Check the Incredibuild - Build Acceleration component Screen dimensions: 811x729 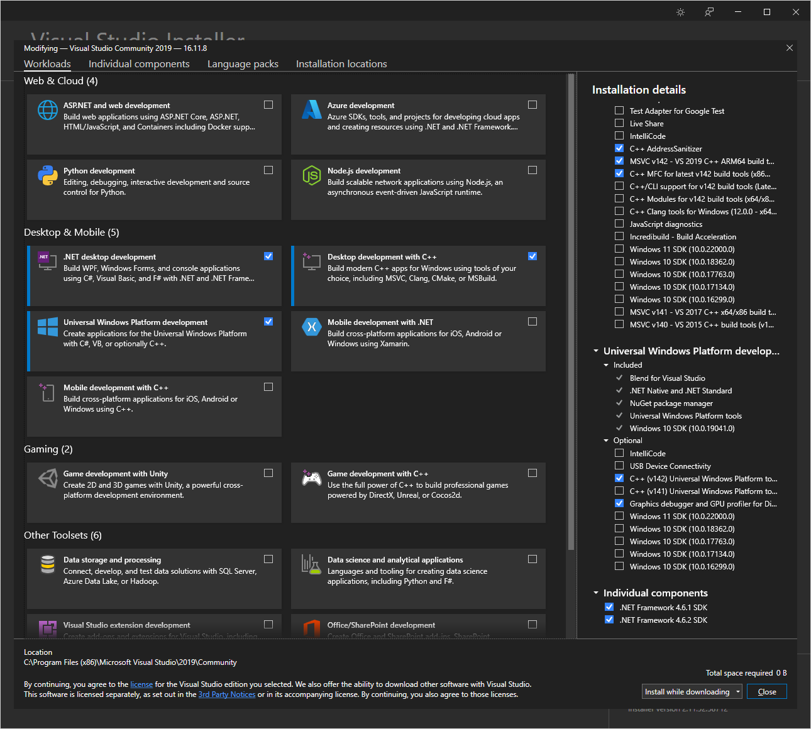[619, 236]
